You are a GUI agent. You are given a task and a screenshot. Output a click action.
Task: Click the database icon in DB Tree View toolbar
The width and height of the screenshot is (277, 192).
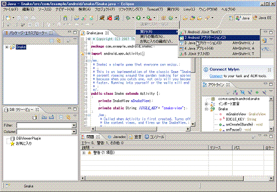[35, 117]
